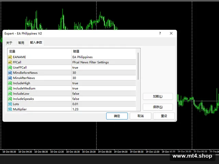Select the IncludeLow value false
This screenshot has width=219, height=164.
click(x=76, y=94)
